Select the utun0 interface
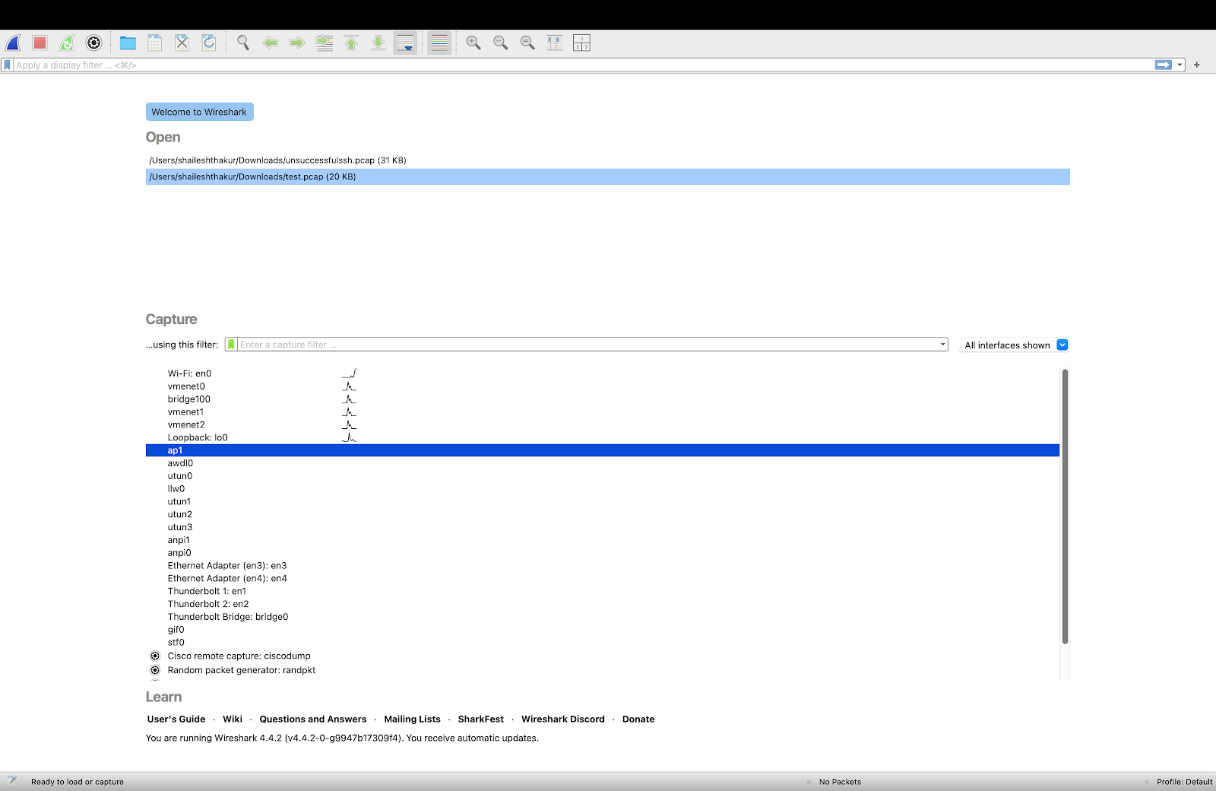The image size is (1216, 791). [x=603, y=476]
